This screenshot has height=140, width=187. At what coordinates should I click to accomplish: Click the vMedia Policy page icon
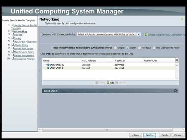click(13, 45)
